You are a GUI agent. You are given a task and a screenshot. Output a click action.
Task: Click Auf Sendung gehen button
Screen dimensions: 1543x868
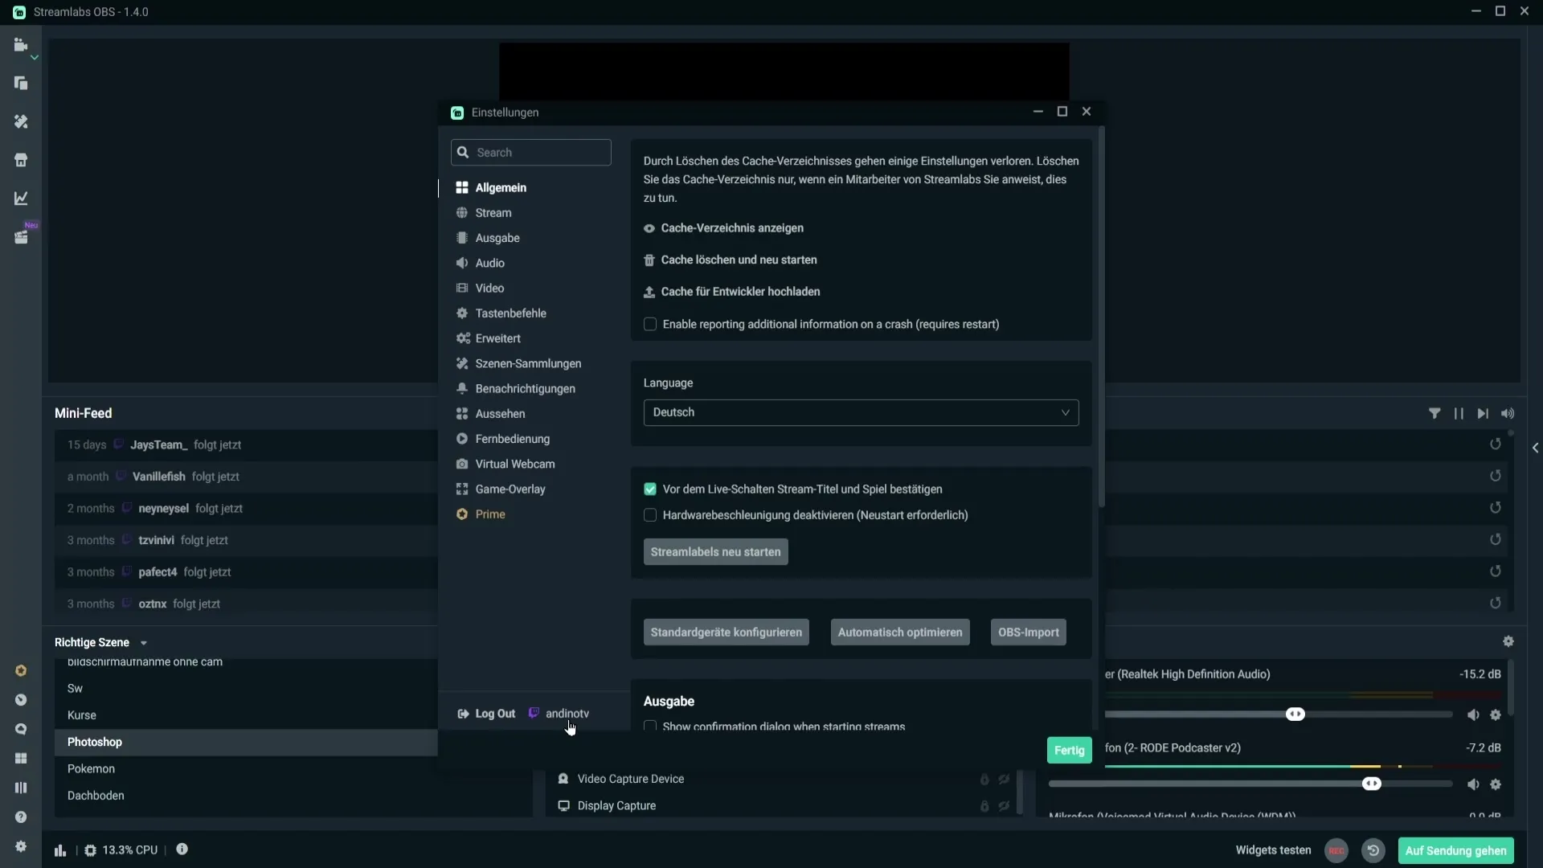click(x=1455, y=850)
